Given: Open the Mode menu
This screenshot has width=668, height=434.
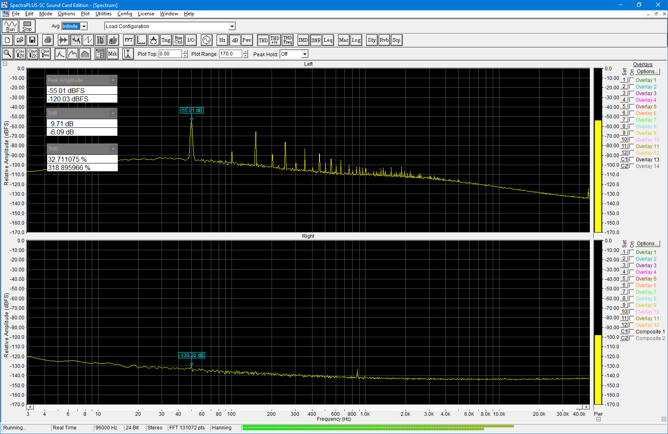Looking at the screenshot, I should coord(45,14).
